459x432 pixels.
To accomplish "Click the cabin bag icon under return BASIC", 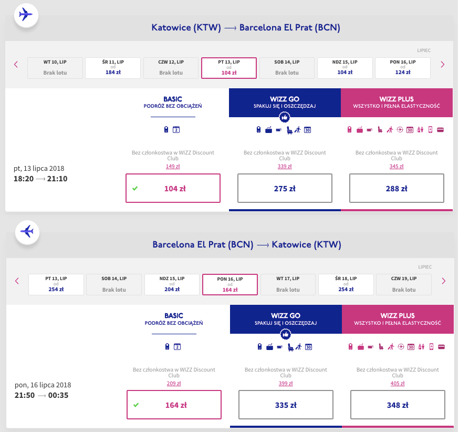I will tap(167, 346).
